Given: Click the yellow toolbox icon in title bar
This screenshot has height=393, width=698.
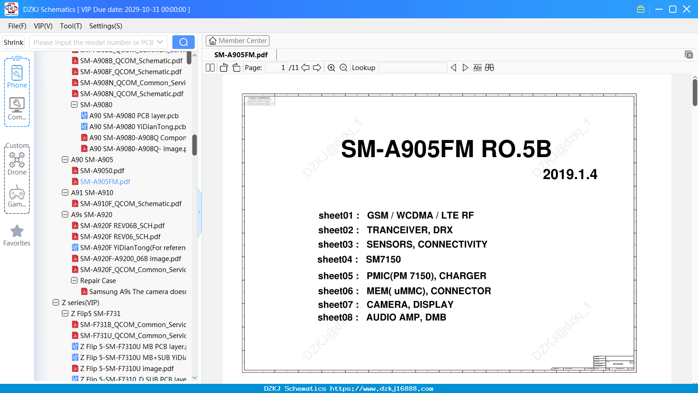Looking at the screenshot, I should [641, 9].
